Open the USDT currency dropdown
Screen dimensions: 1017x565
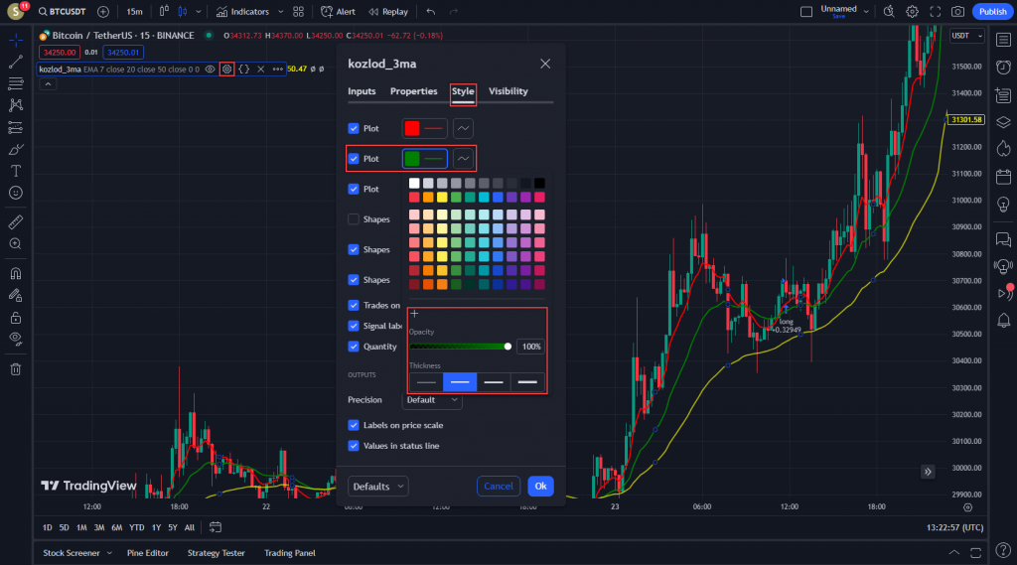(x=967, y=36)
